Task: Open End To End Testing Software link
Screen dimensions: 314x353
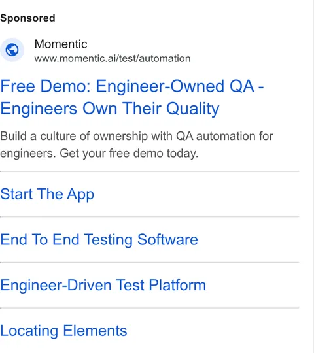Action: [x=99, y=239]
